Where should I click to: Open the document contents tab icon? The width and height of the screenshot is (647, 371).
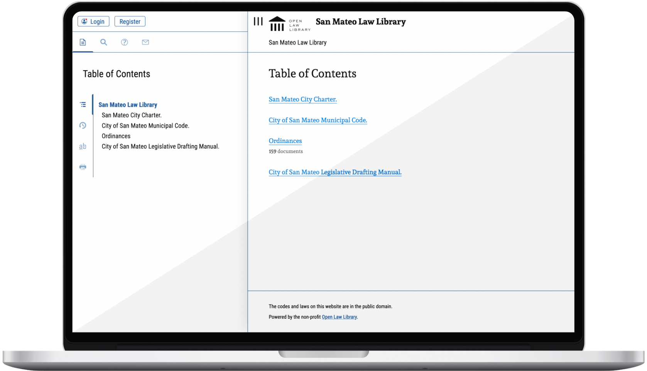click(83, 42)
